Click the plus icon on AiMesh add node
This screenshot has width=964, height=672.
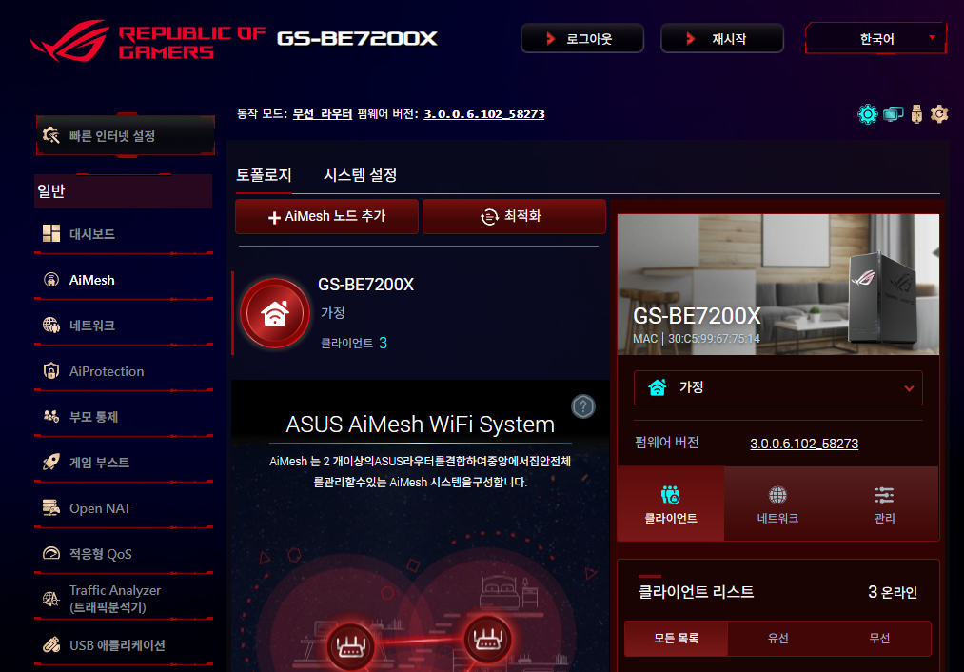tap(274, 217)
